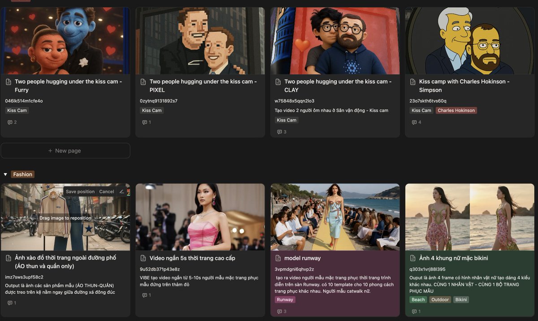538x321 pixels.
Task: Click ID text q303x1vrj88l395
Action: coord(427,269)
